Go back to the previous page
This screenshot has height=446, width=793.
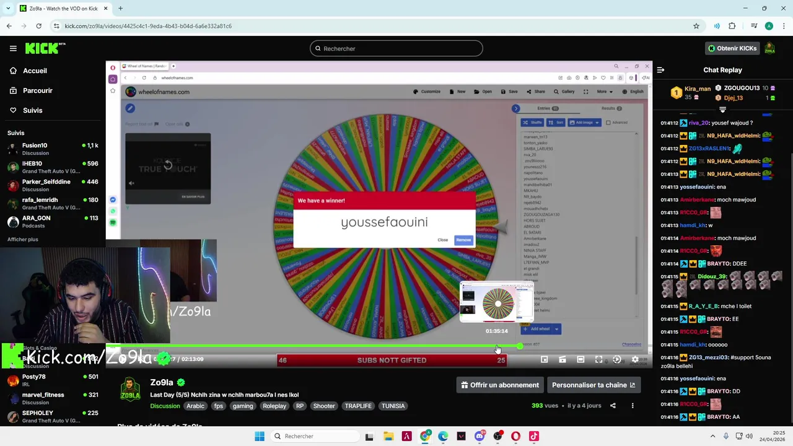coord(9,26)
